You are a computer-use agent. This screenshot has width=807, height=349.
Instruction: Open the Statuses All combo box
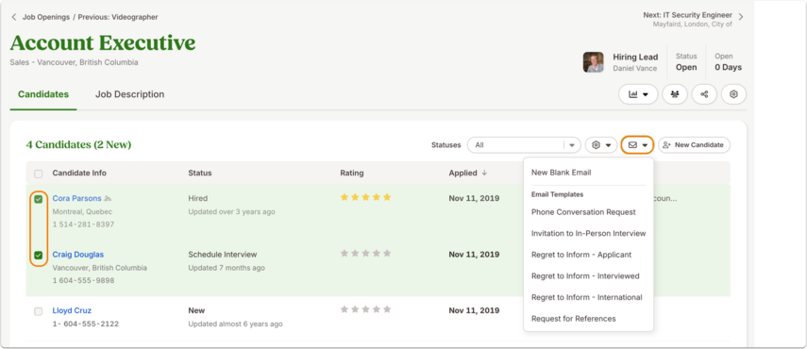click(x=524, y=145)
